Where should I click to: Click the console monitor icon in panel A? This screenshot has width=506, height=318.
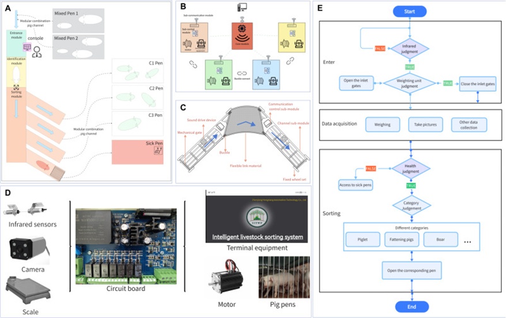click(27, 47)
